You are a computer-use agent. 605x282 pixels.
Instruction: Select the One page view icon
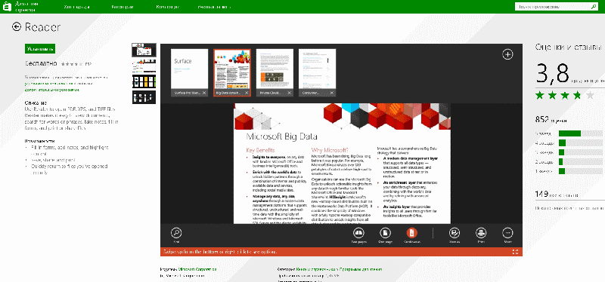click(385, 233)
